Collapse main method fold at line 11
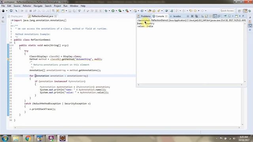253x142 pixels. 13,45
